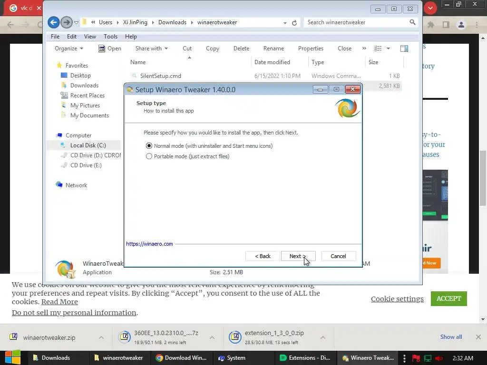Click Copy in the Explorer toolbar
The width and height of the screenshot is (487, 365).
pos(213,48)
